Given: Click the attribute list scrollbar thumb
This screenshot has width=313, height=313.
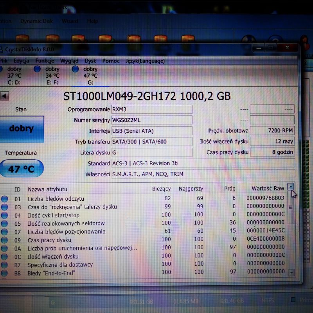Looking at the screenshot, I should pos(291,207).
